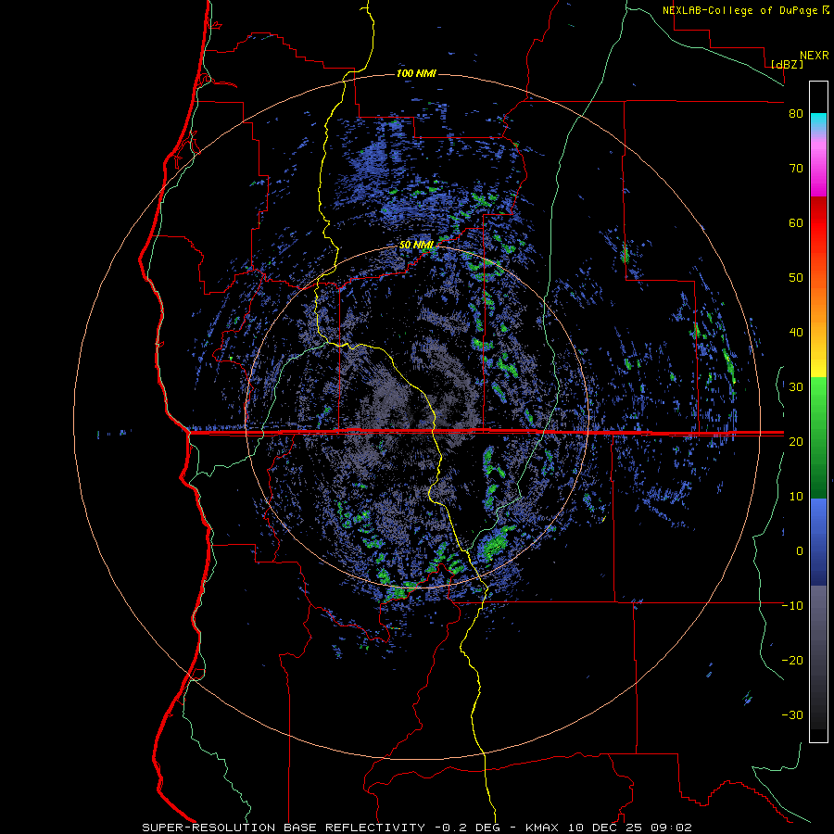The height and width of the screenshot is (834, 834).
Task: Click the -30 value on the dBZ scale
Action: pyautogui.click(x=792, y=714)
